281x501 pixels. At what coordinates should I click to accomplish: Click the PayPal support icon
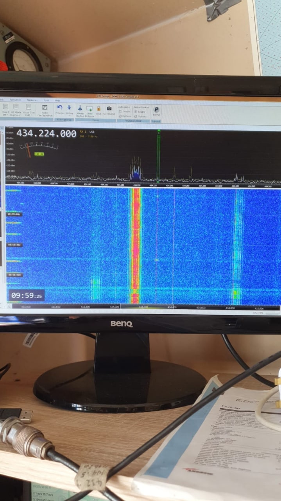[x=156, y=110]
